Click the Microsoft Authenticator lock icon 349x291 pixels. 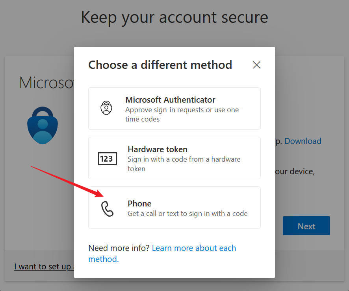pyautogui.click(x=106, y=108)
